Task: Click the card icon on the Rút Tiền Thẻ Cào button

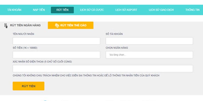Action: [57, 26]
